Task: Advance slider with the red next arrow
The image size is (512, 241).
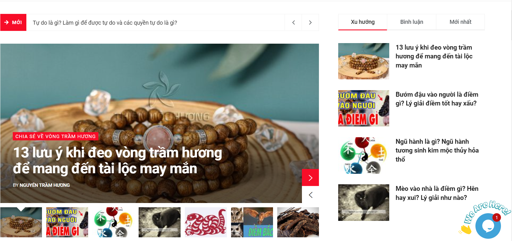Action: 310,177
